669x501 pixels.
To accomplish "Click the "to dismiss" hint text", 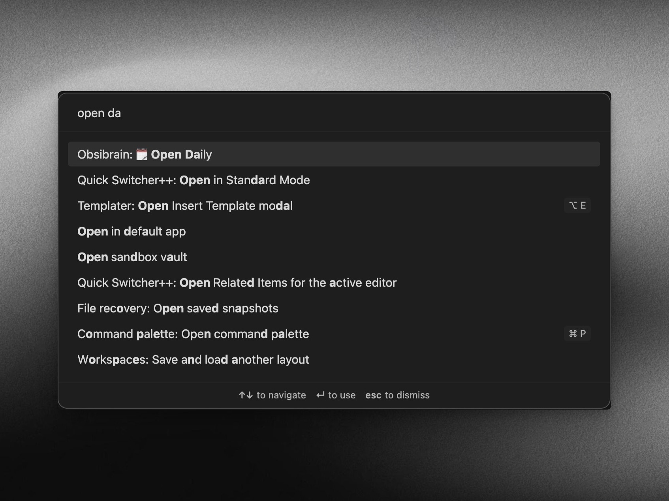I will [x=407, y=395].
